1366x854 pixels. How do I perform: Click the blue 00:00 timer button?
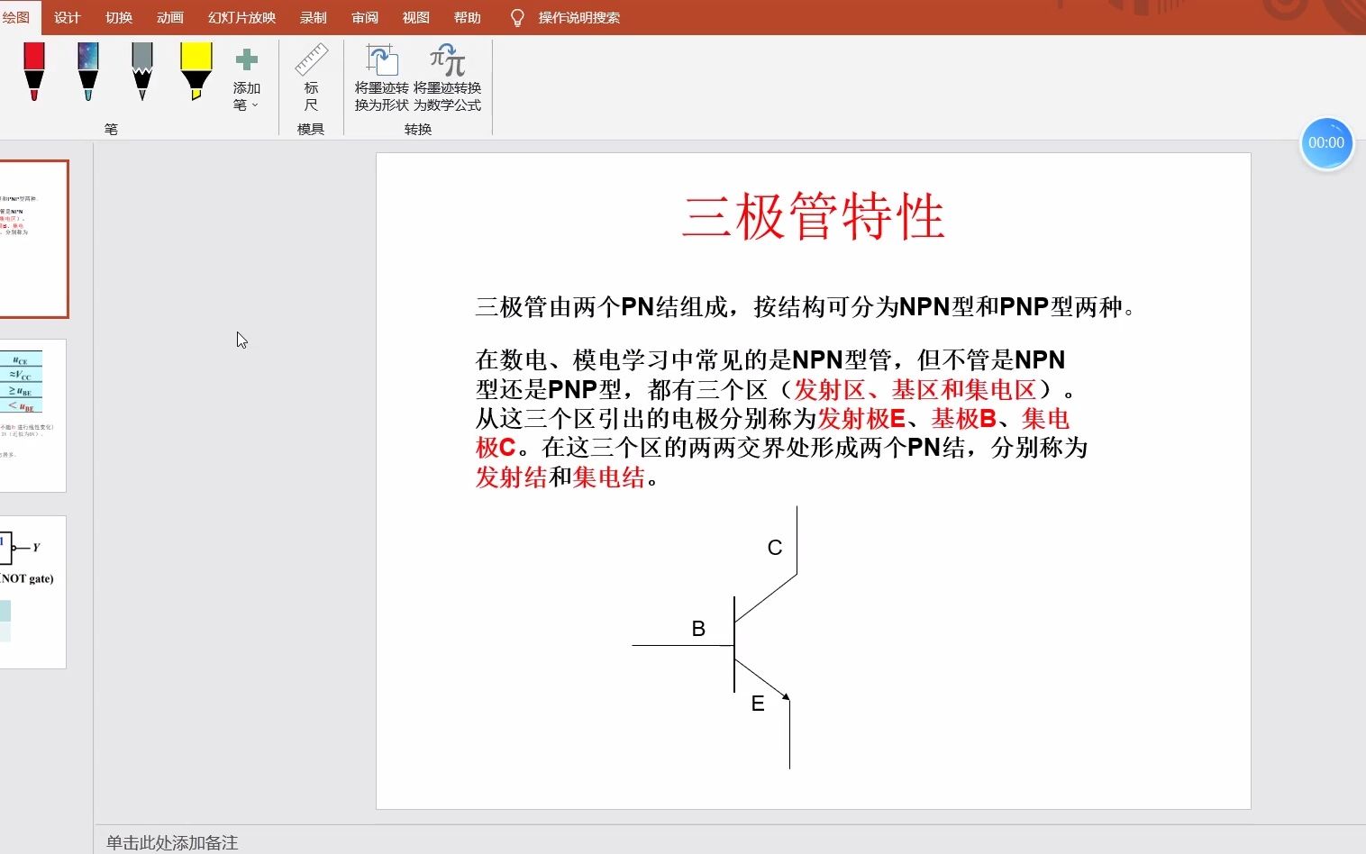click(x=1326, y=142)
